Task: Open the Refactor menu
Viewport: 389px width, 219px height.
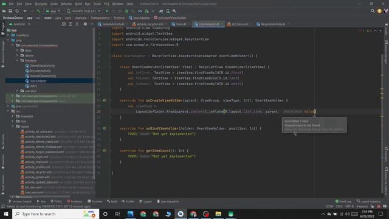Action: pos(66,4)
